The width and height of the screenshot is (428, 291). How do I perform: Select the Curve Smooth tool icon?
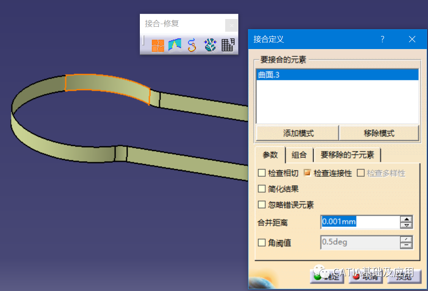point(192,45)
